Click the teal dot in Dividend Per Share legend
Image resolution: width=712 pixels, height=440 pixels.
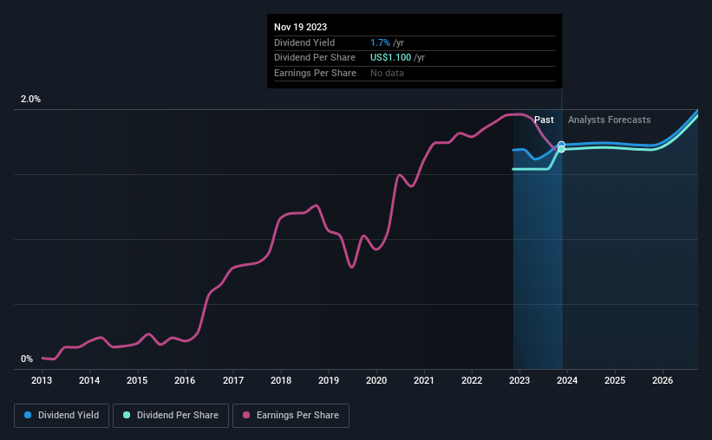pyautogui.click(x=127, y=415)
